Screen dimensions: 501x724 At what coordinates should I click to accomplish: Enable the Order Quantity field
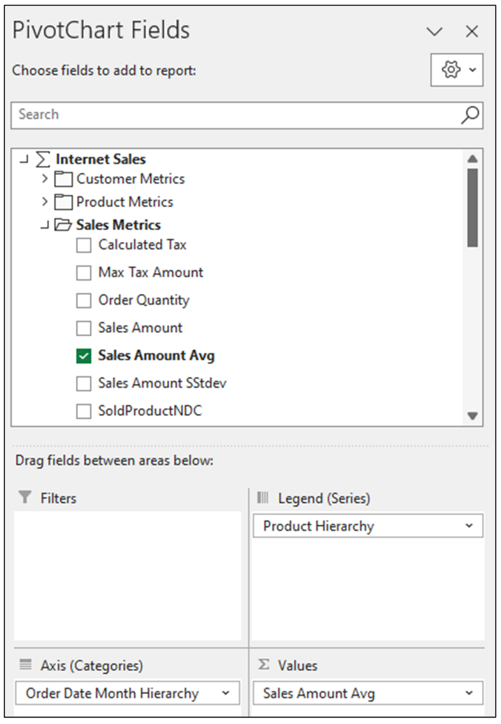(x=83, y=300)
